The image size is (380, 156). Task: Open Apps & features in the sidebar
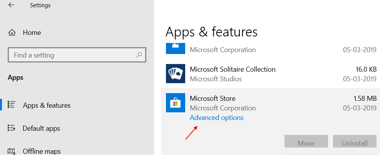[47, 105]
